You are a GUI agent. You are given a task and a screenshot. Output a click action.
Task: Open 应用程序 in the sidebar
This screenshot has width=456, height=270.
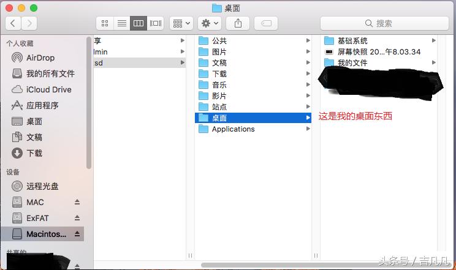point(42,105)
